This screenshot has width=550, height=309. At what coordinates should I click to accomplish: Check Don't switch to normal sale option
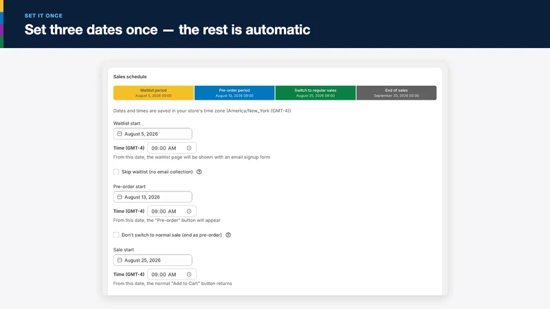pos(116,235)
